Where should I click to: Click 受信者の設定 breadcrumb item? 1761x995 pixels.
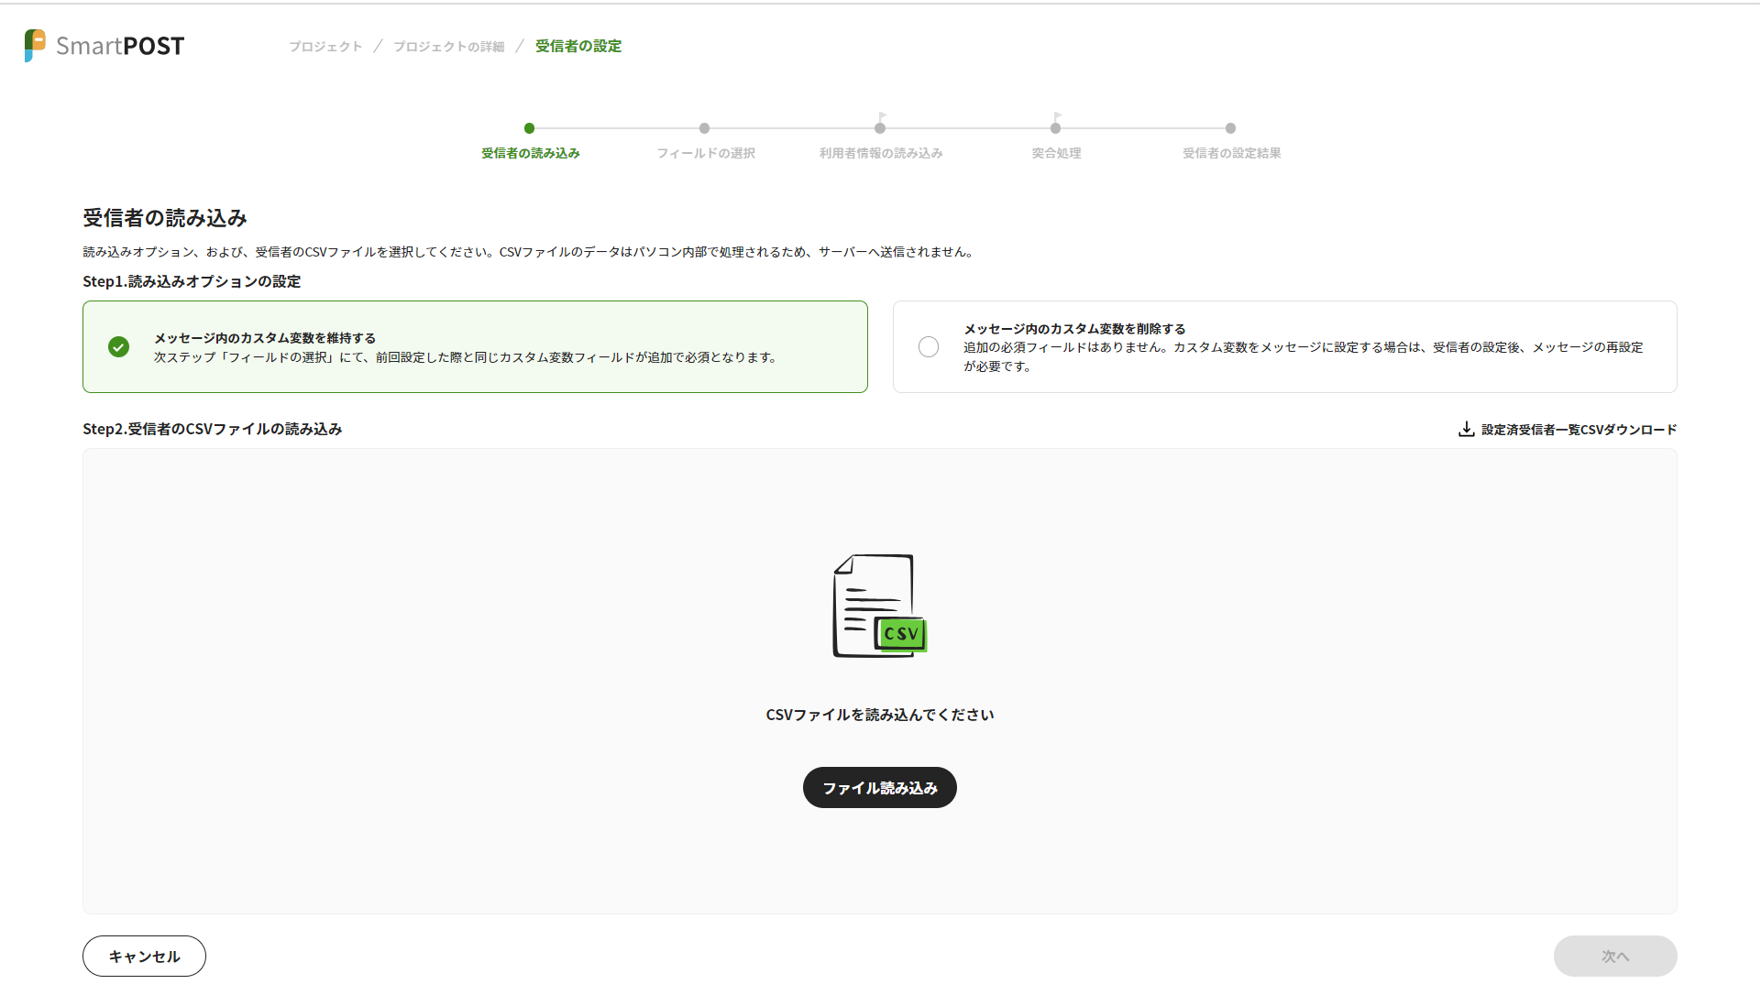[578, 46]
